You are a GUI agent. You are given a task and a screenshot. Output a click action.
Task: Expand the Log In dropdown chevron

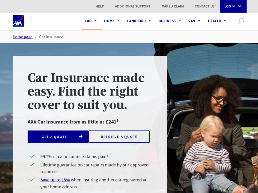[240, 6]
